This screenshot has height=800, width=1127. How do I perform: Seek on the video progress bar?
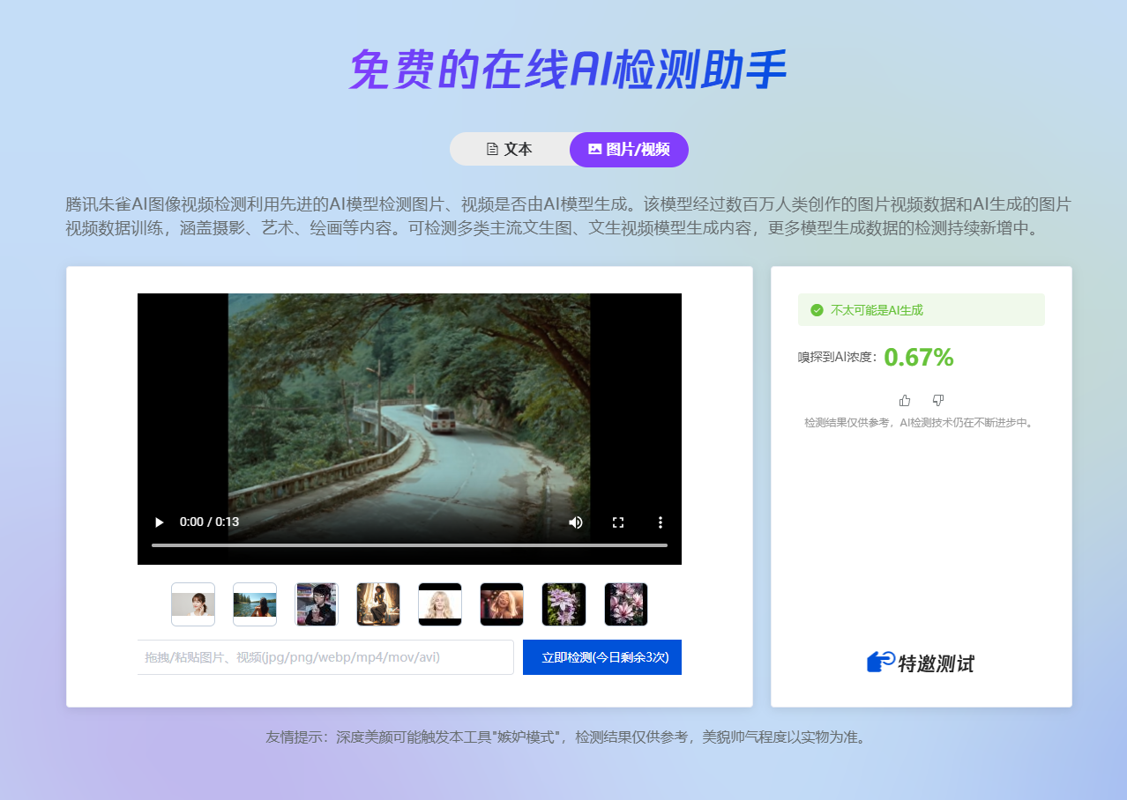409,545
